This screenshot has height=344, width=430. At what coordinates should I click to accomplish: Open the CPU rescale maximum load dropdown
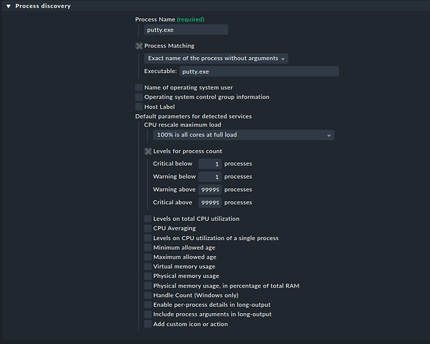pyautogui.click(x=244, y=135)
